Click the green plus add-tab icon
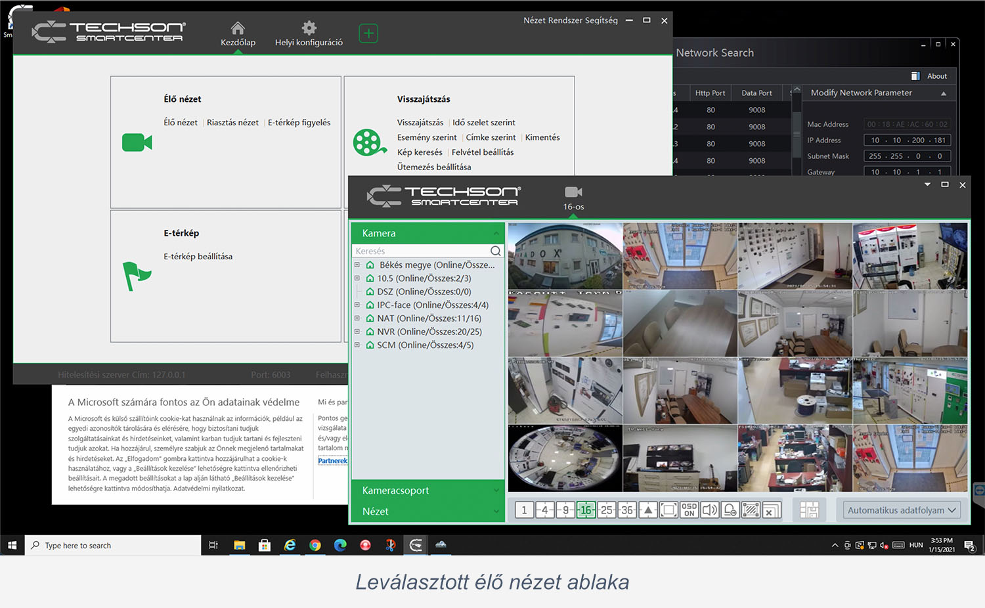This screenshot has width=985, height=608. click(x=368, y=33)
